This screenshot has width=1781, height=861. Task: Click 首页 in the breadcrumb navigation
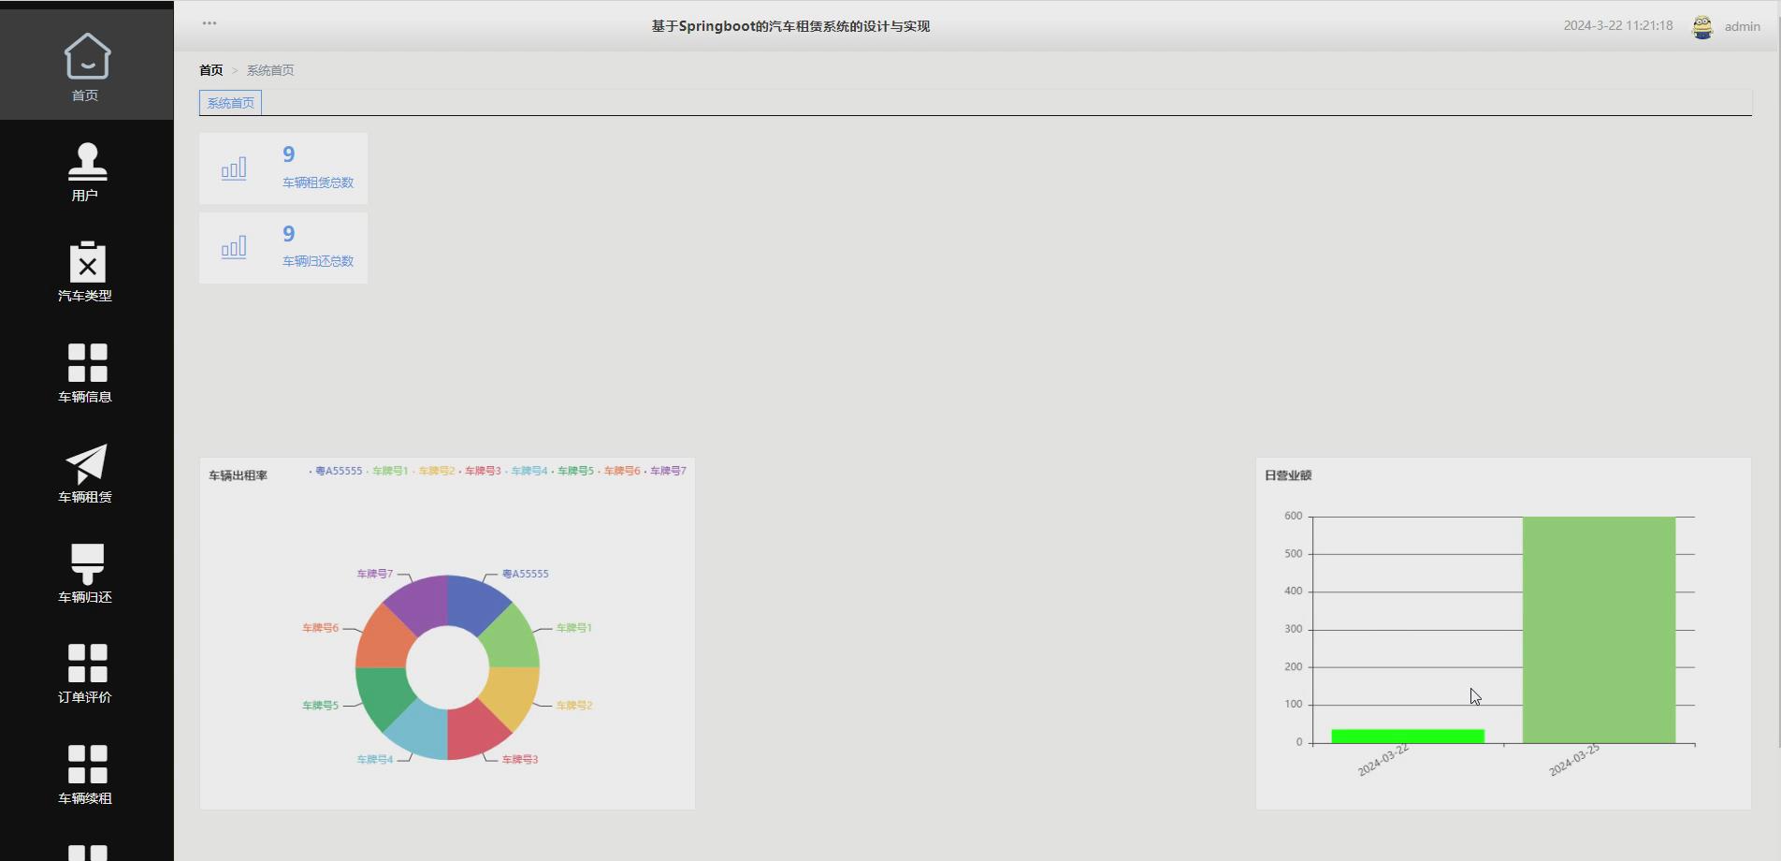(x=210, y=69)
